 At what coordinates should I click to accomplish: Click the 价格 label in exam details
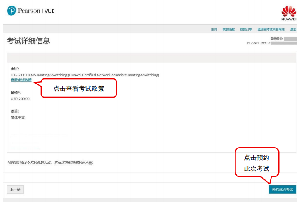pos(16,92)
